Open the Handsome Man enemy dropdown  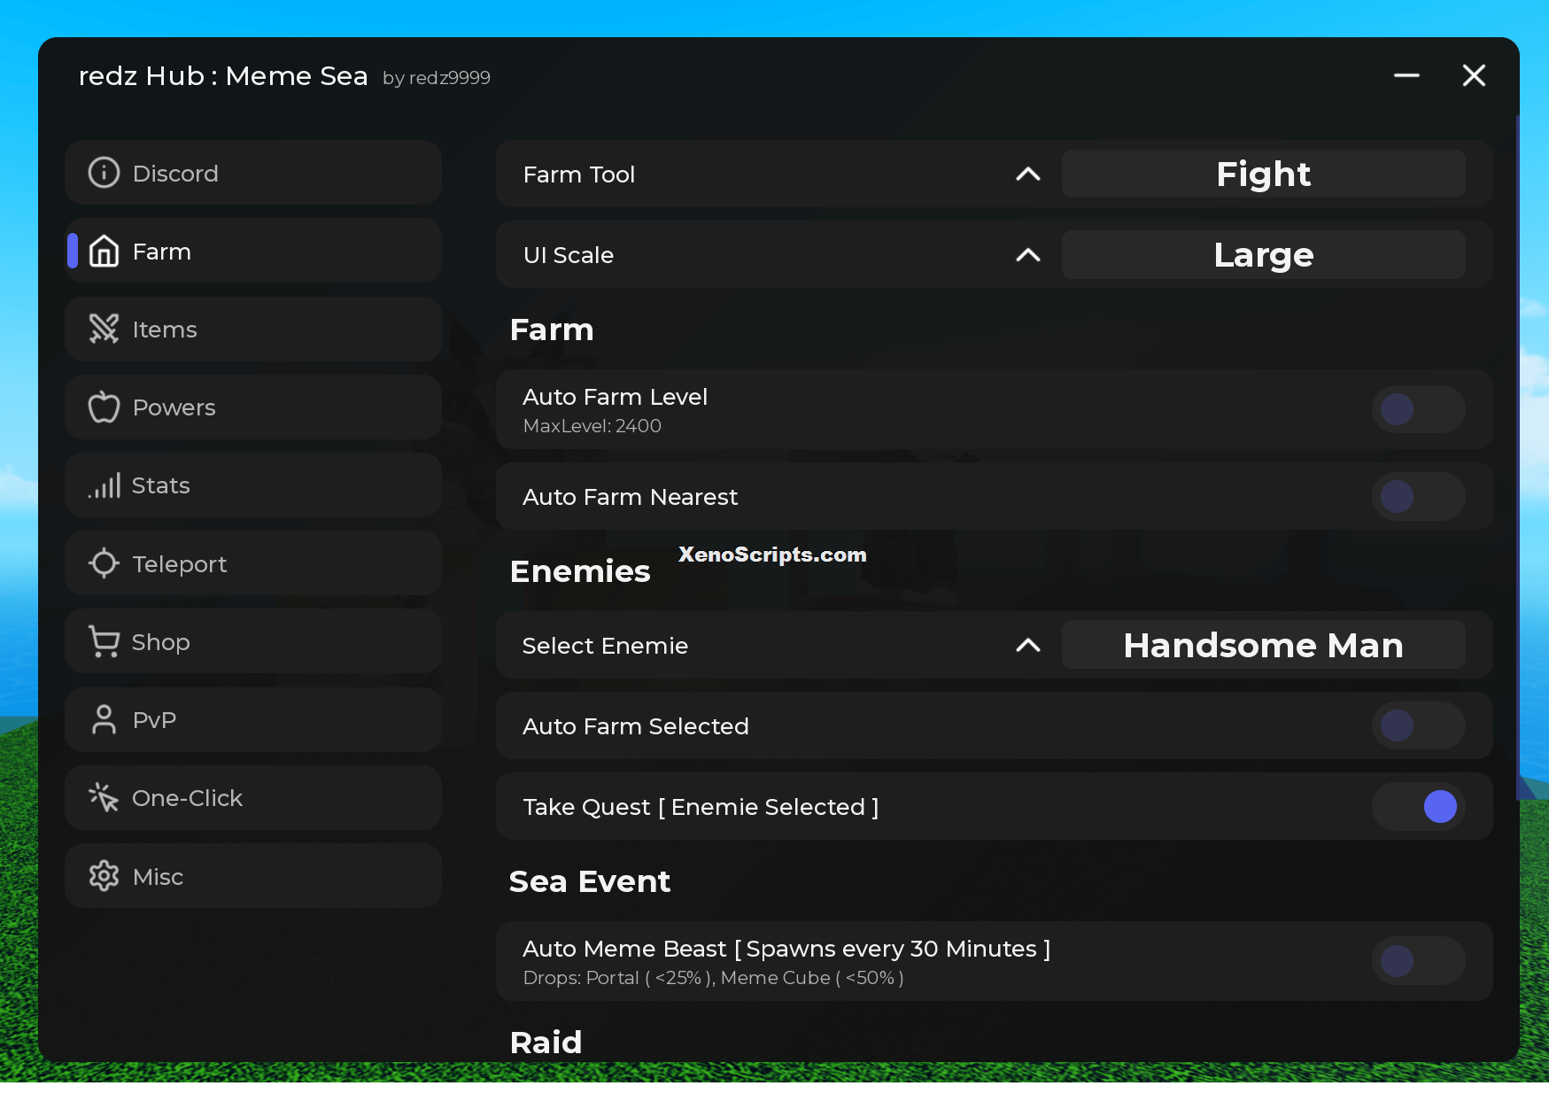point(1263,645)
